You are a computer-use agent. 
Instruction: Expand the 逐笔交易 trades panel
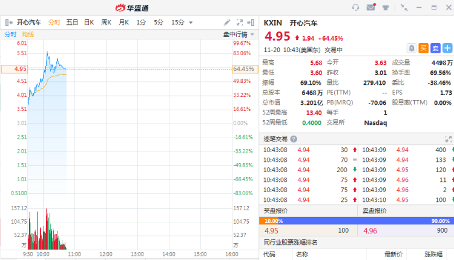pos(449,139)
